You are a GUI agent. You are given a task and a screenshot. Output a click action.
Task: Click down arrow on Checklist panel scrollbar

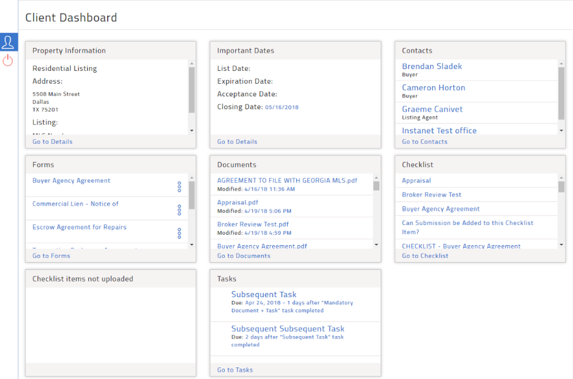point(561,244)
